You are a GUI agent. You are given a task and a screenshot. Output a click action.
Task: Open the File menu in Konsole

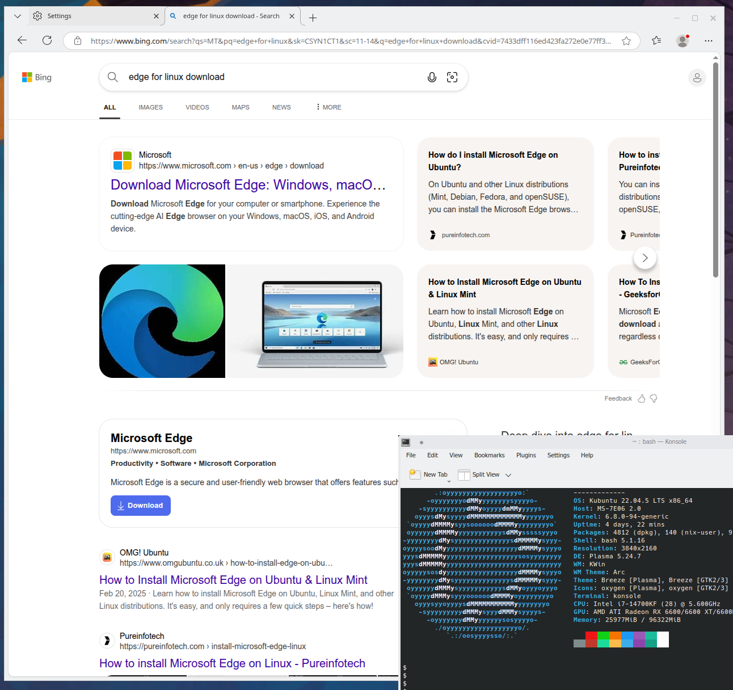click(x=411, y=455)
